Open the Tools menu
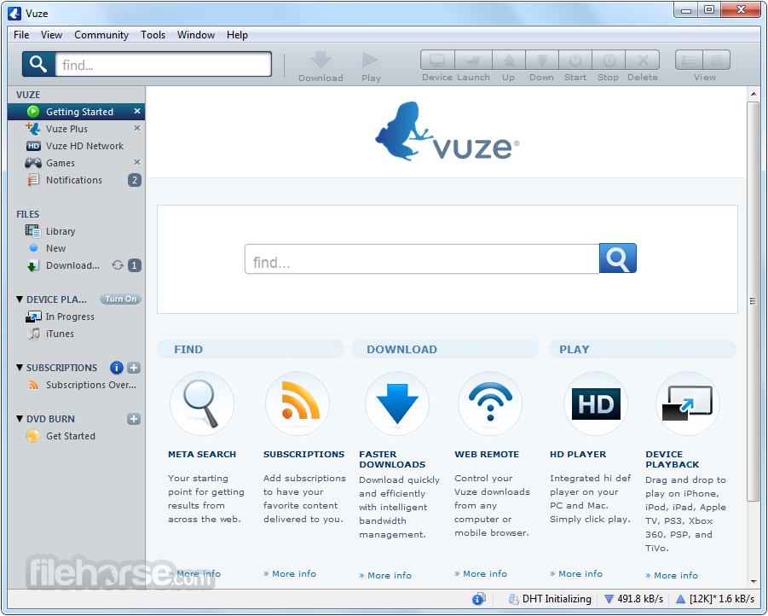This screenshot has height=616, width=768. pyautogui.click(x=153, y=35)
